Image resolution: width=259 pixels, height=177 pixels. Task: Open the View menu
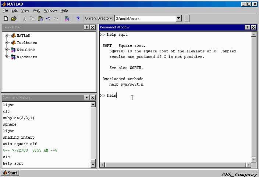pyautogui.click(x=25, y=10)
